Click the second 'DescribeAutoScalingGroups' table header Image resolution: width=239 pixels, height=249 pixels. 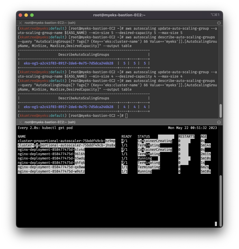(84, 98)
